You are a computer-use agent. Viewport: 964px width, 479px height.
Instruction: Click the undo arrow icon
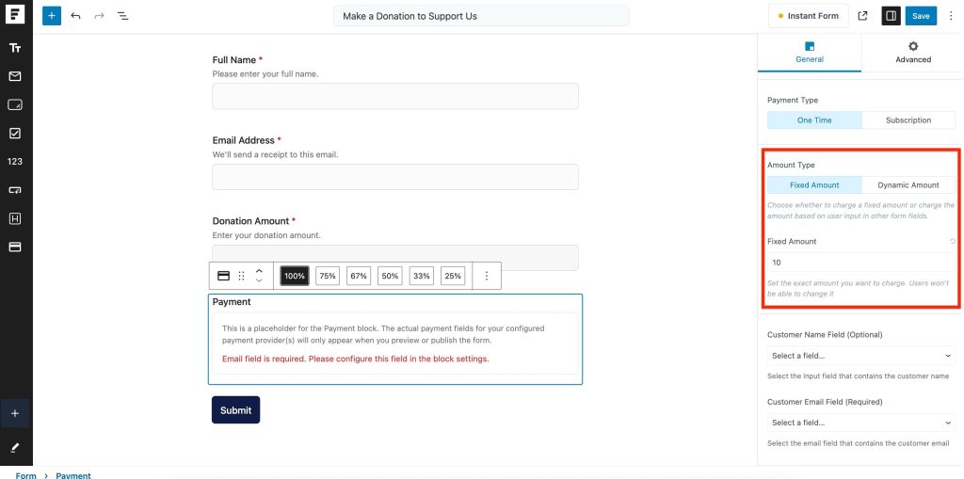tap(75, 16)
